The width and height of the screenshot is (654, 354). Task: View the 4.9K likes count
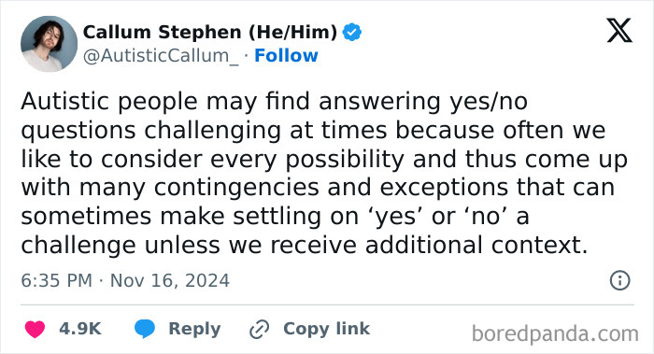[80, 329]
